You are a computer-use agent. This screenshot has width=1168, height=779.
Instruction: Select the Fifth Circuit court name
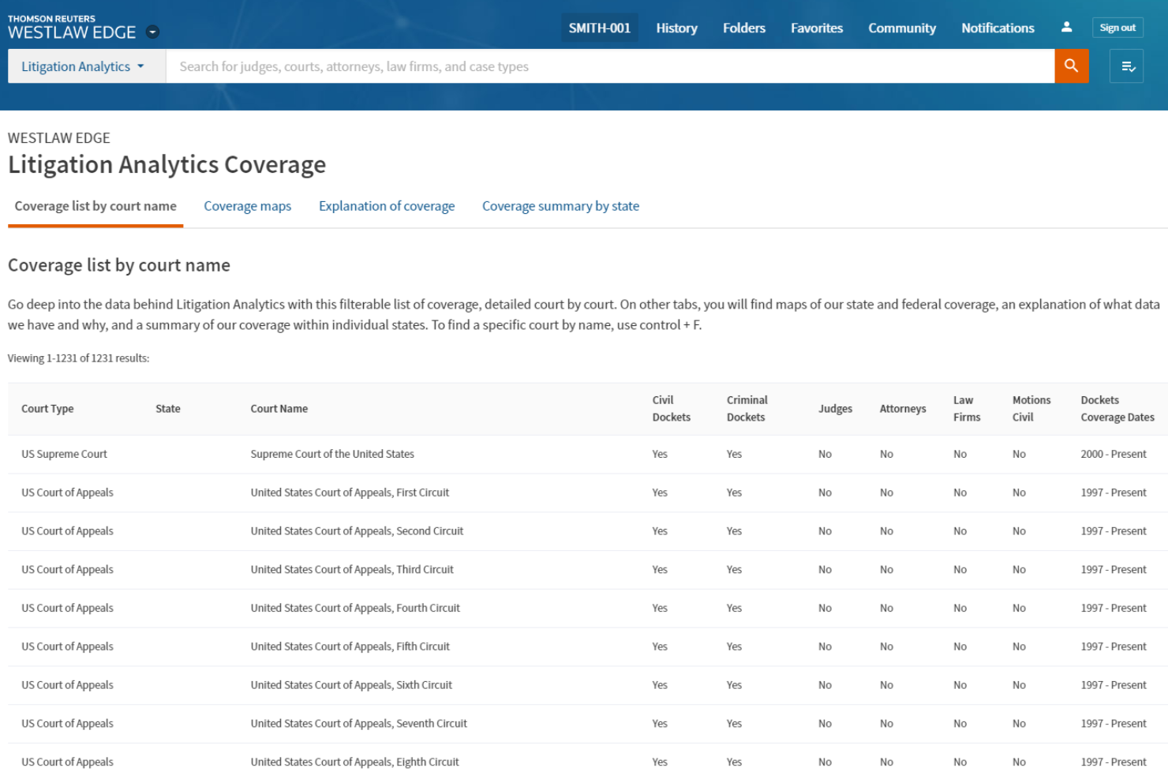coord(350,646)
